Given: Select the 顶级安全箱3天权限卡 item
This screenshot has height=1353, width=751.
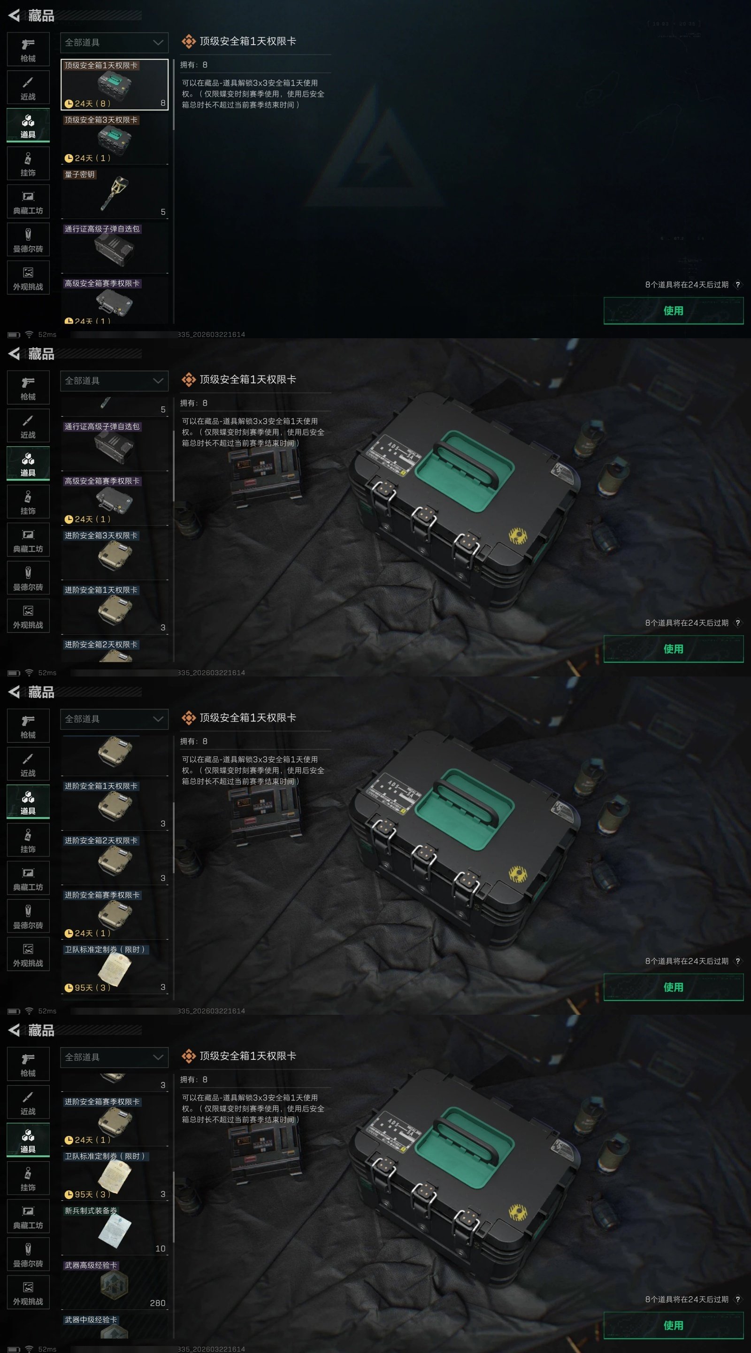Looking at the screenshot, I should (x=115, y=139).
